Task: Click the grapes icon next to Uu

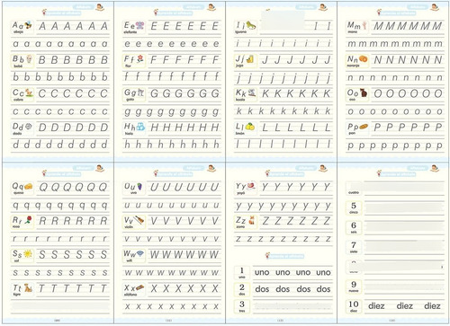Action: (x=139, y=187)
